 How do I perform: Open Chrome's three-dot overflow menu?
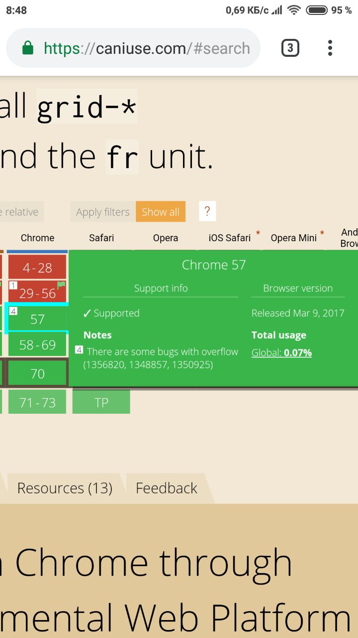click(330, 48)
